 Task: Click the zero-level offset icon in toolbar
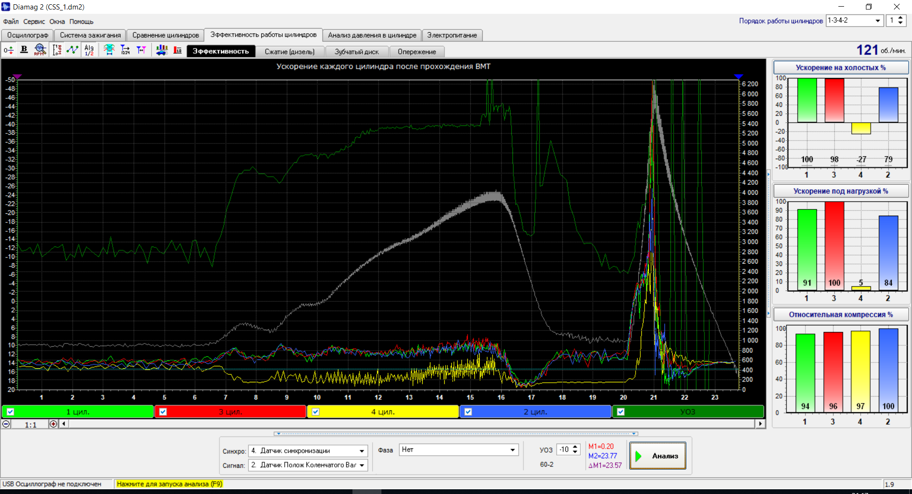pos(9,50)
